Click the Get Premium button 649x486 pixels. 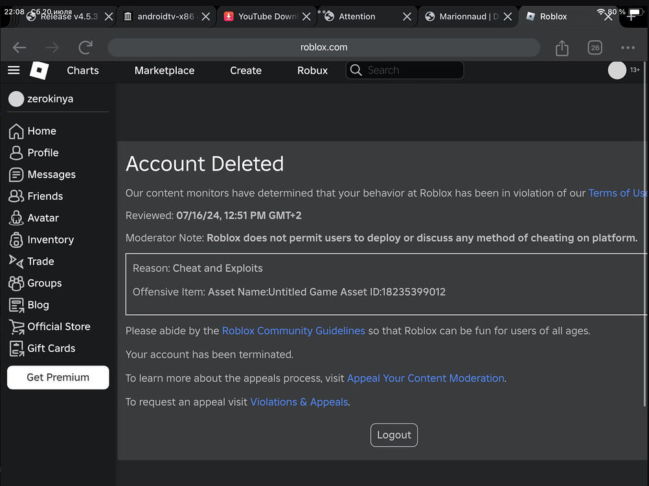[58, 377]
